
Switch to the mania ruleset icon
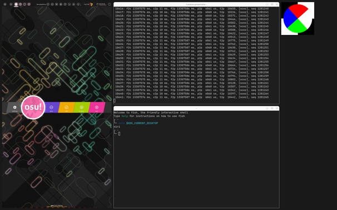29,4
